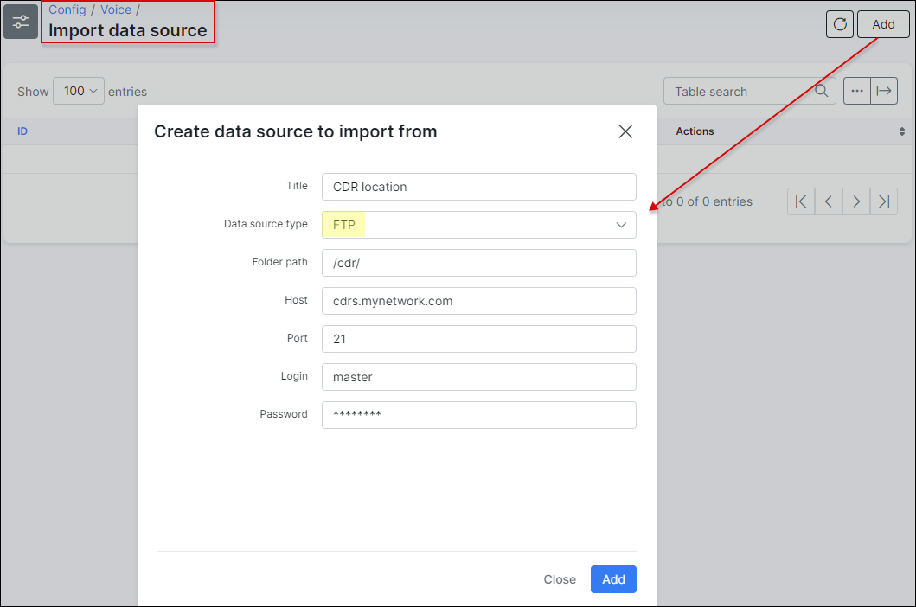The width and height of the screenshot is (916, 607).
Task: Click the magnifier icon in Table search
Action: tap(820, 91)
